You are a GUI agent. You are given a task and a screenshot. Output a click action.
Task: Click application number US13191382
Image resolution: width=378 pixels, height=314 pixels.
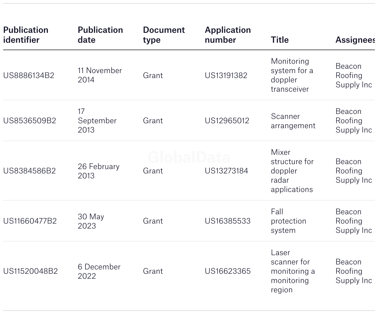226,75
